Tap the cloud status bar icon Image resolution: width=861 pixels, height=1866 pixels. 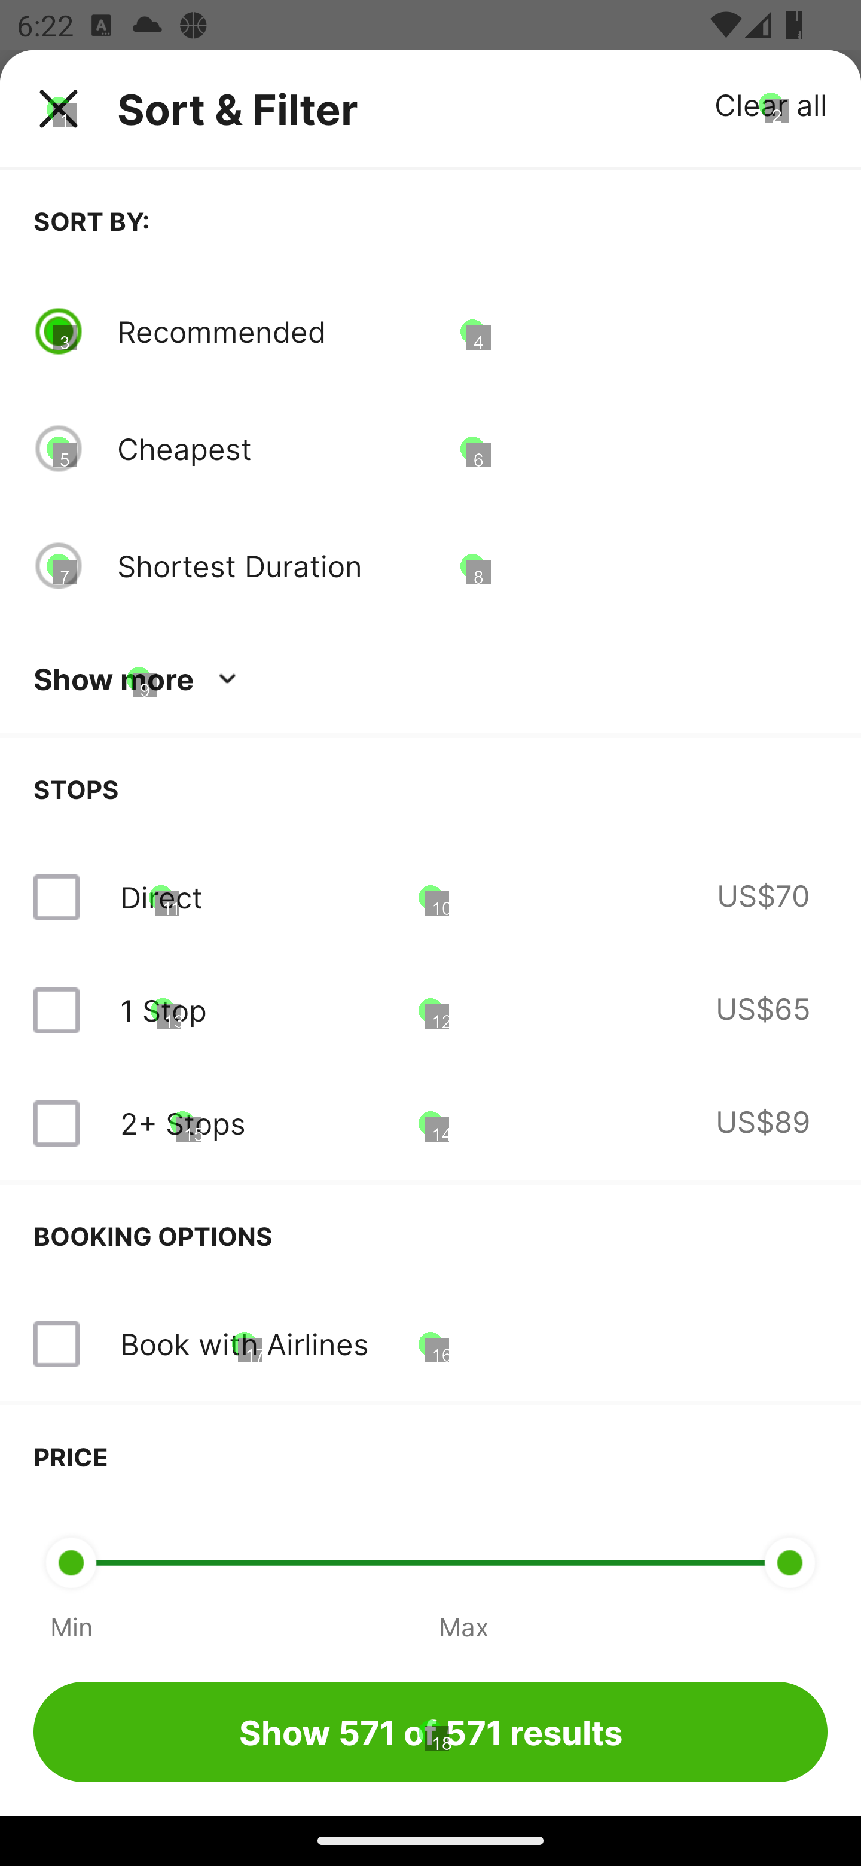click(x=148, y=25)
